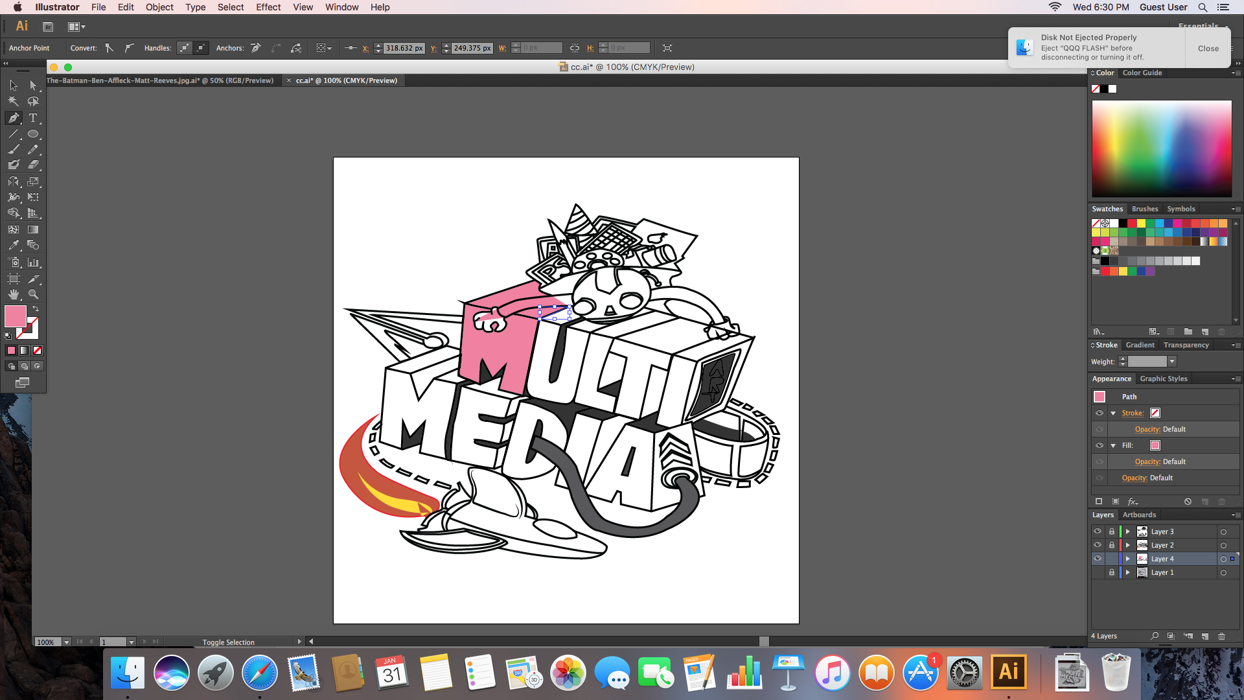Select the Magic Wand tool

point(14,102)
